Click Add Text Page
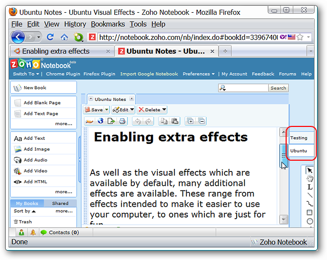Screen dimensions: 327x260 (x=43, y=114)
